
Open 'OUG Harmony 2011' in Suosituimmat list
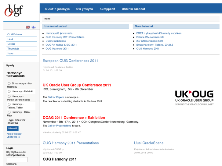pos(148,49)
